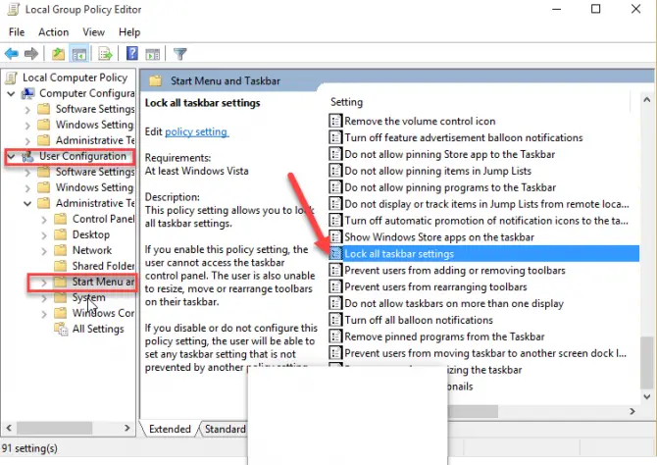Click the Desktop folder icon in tree

[x=61, y=234]
